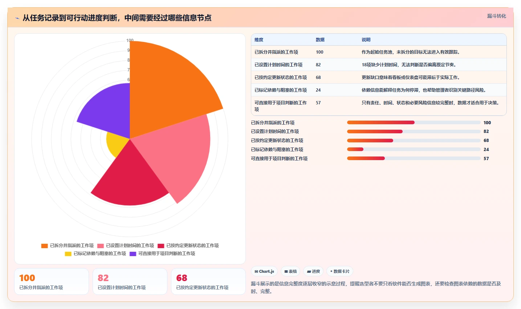521x309 pixels.
Task: Click description starting with 更新缺口意味着看板
Action: pos(412,78)
